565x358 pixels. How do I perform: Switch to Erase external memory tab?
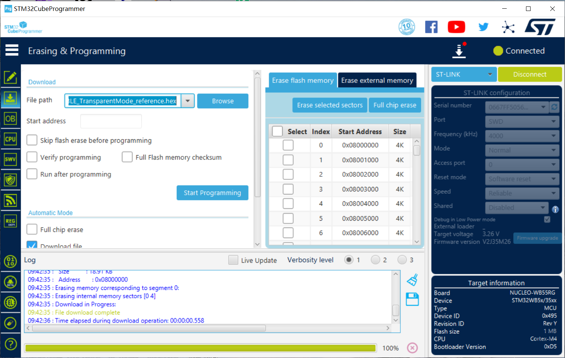(x=377, y=80)
